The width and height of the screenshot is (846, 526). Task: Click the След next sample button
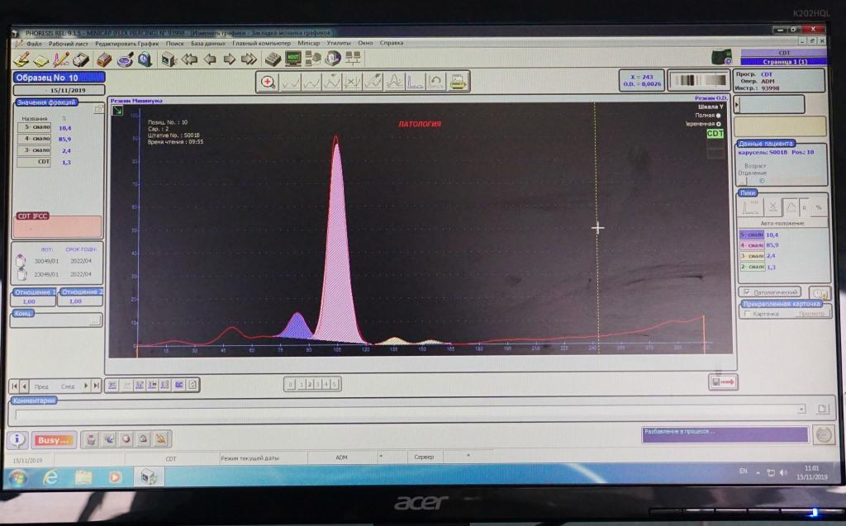(68, 386)
